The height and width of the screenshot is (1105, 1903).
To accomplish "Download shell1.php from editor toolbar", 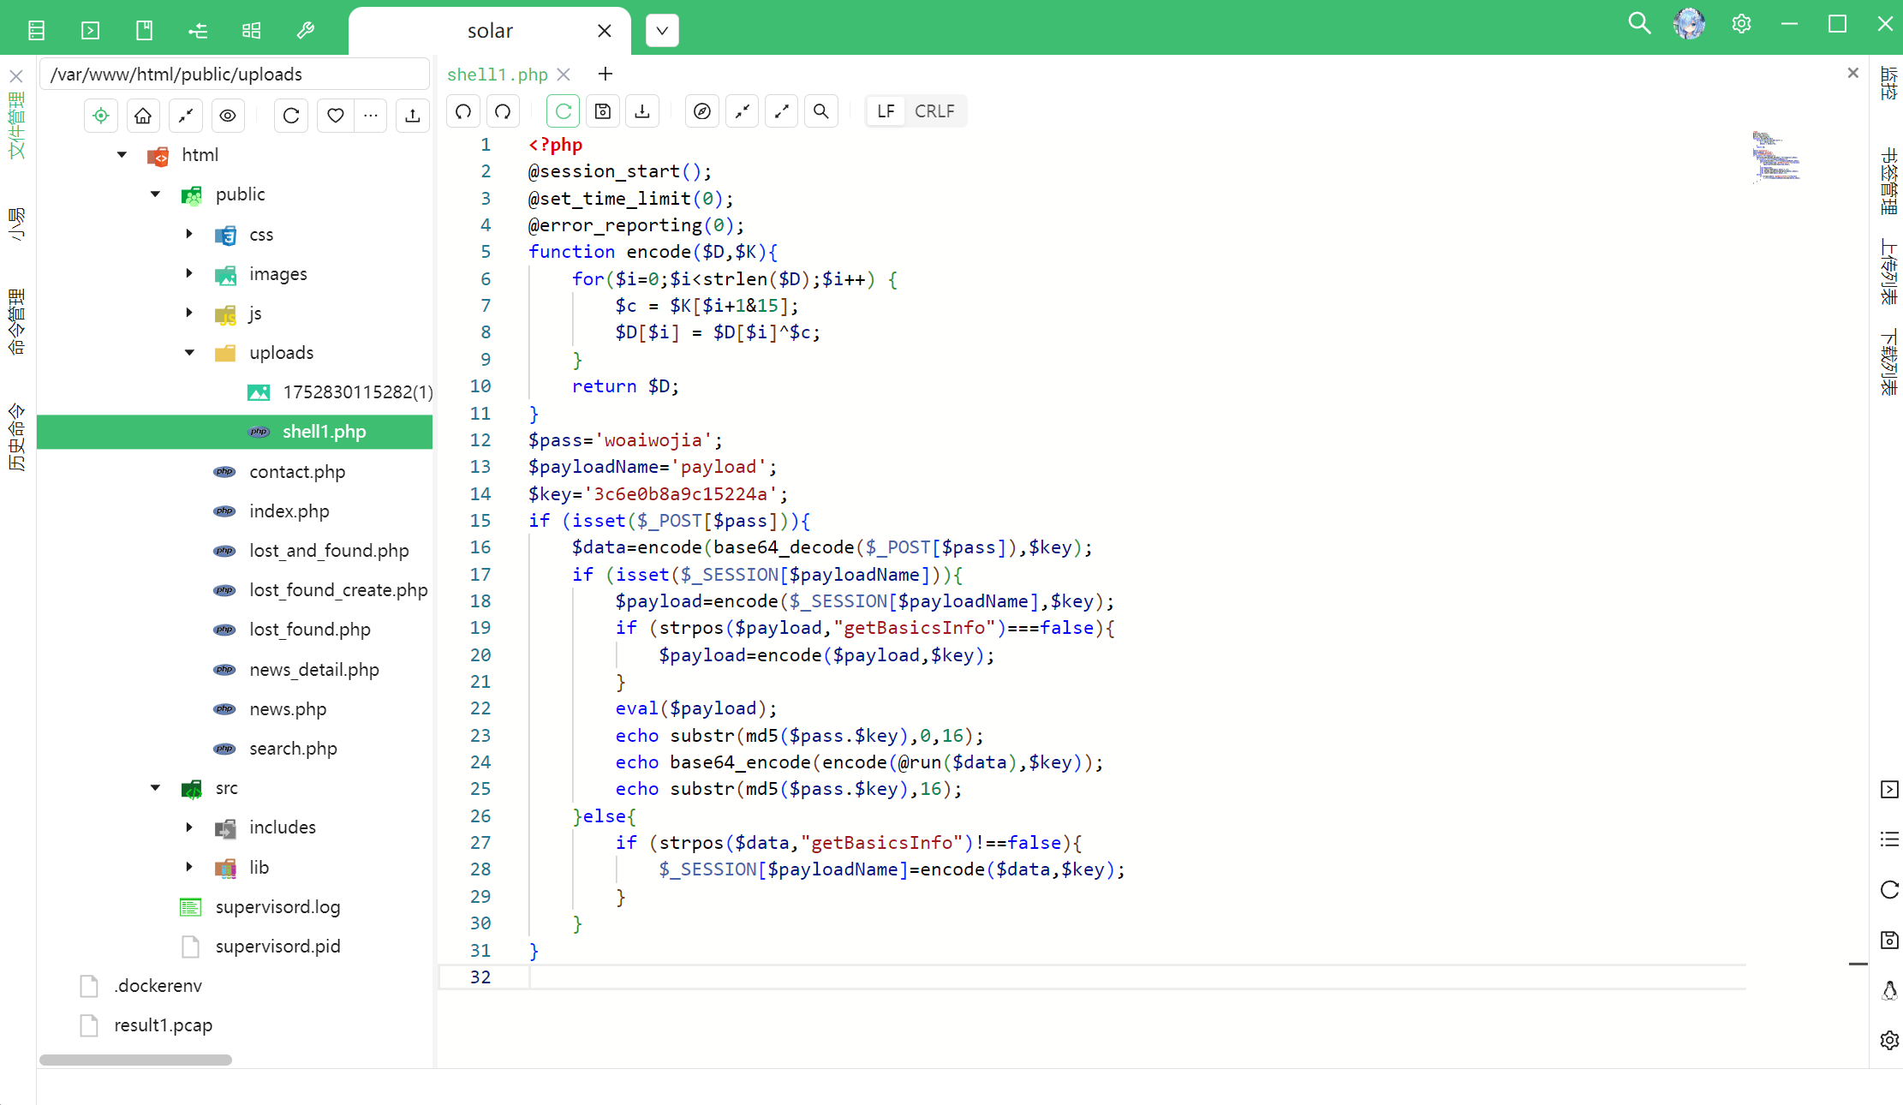I will pyautogui.click(x=642, y=111).
